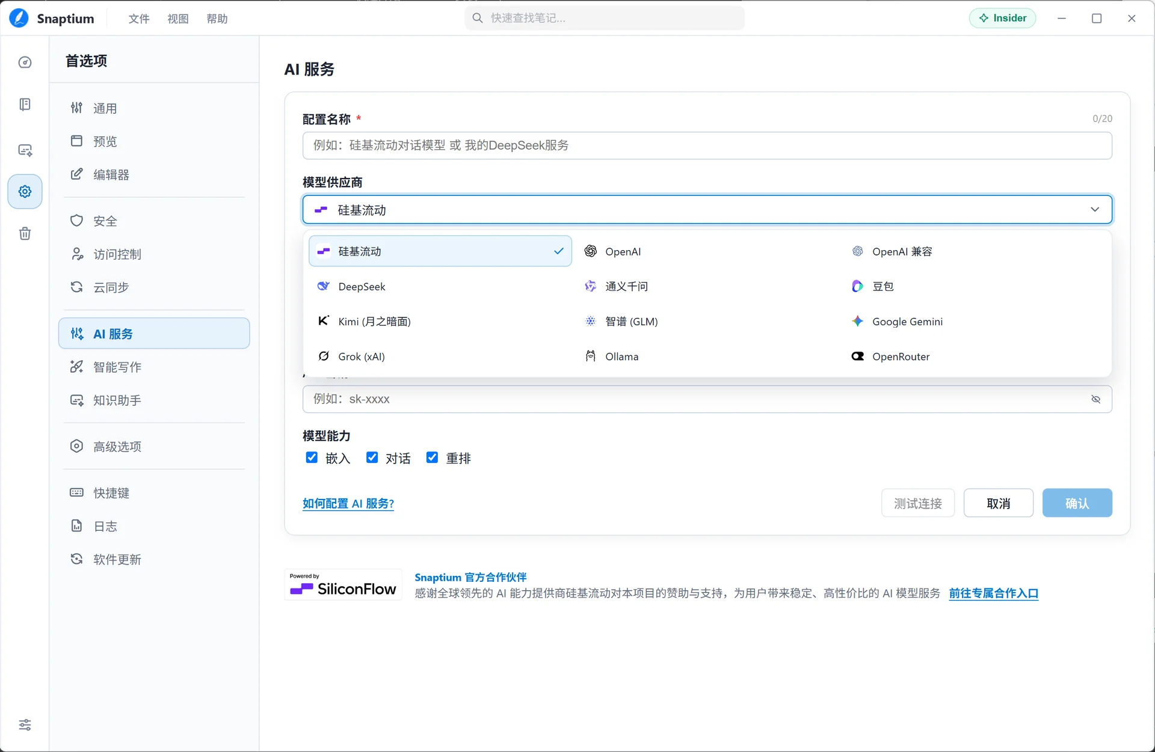The width and height of the screenshot is (1155, 752).
Task: Collapse the 模型供应商 dropdown with its chevron
Action: pyautogui.click(x=1095, y=210)
